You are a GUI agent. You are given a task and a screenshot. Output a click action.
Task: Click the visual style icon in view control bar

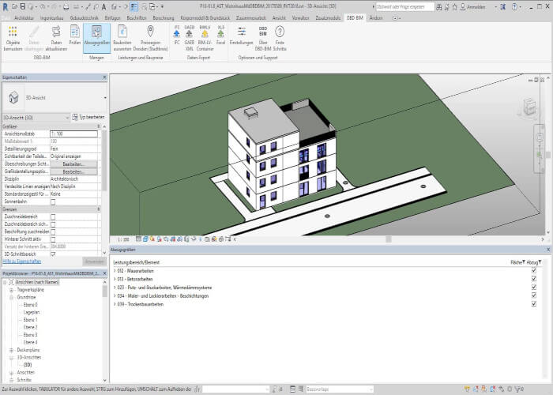click(x=145, y=239)
